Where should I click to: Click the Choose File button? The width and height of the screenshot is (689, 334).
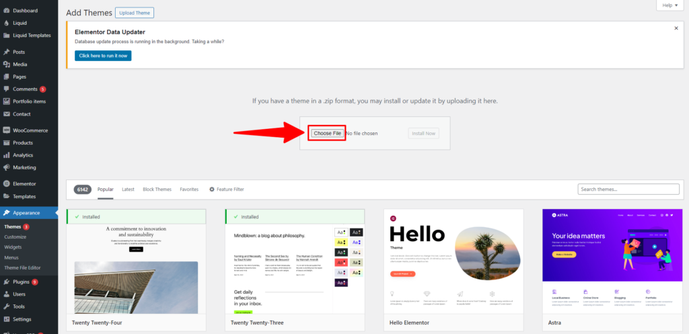[328, 133]
